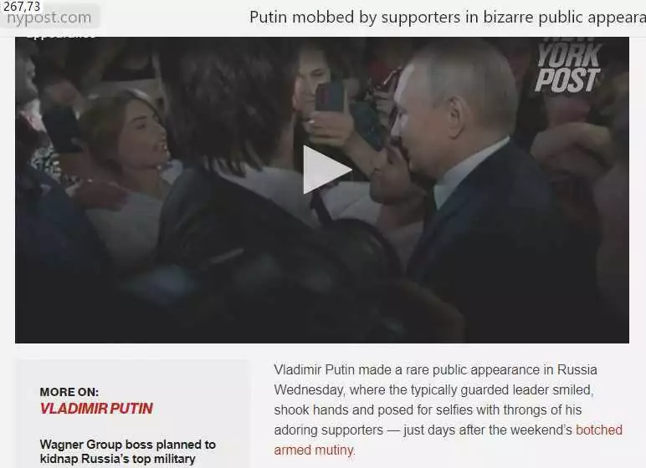The image size is (646, 468).
Task: Open the VLADIMIR PUTIN topic link
Action: 96,409
